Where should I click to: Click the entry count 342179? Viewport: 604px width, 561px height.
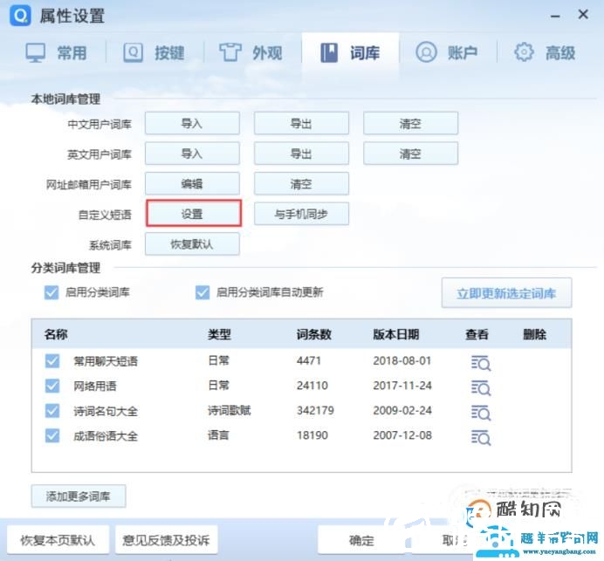point(315,410)
